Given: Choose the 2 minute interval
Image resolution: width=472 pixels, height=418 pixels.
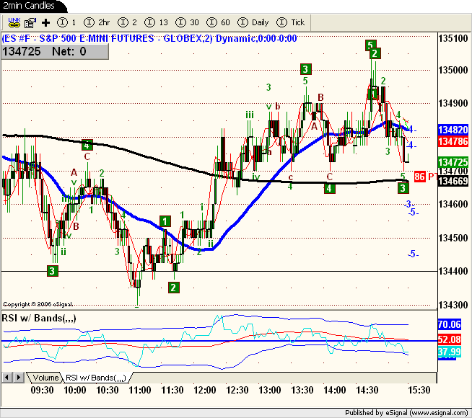Looking at the screenshot, I should (129, 22).
